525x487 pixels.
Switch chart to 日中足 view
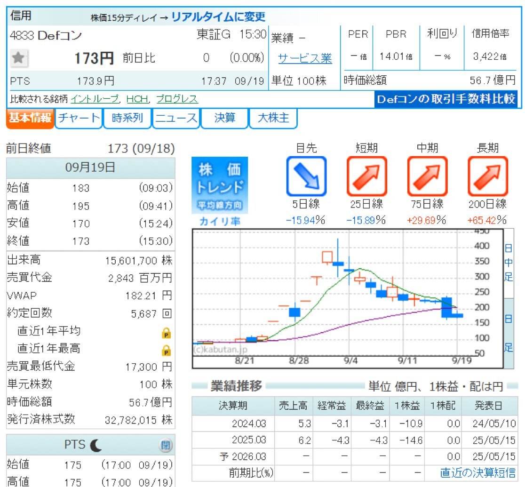509,263
